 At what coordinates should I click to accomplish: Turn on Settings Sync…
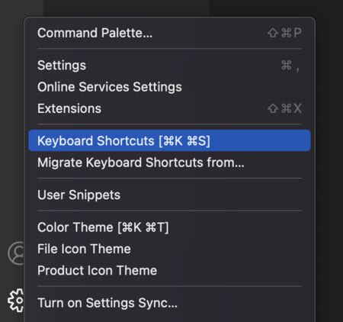coord(169,303)
